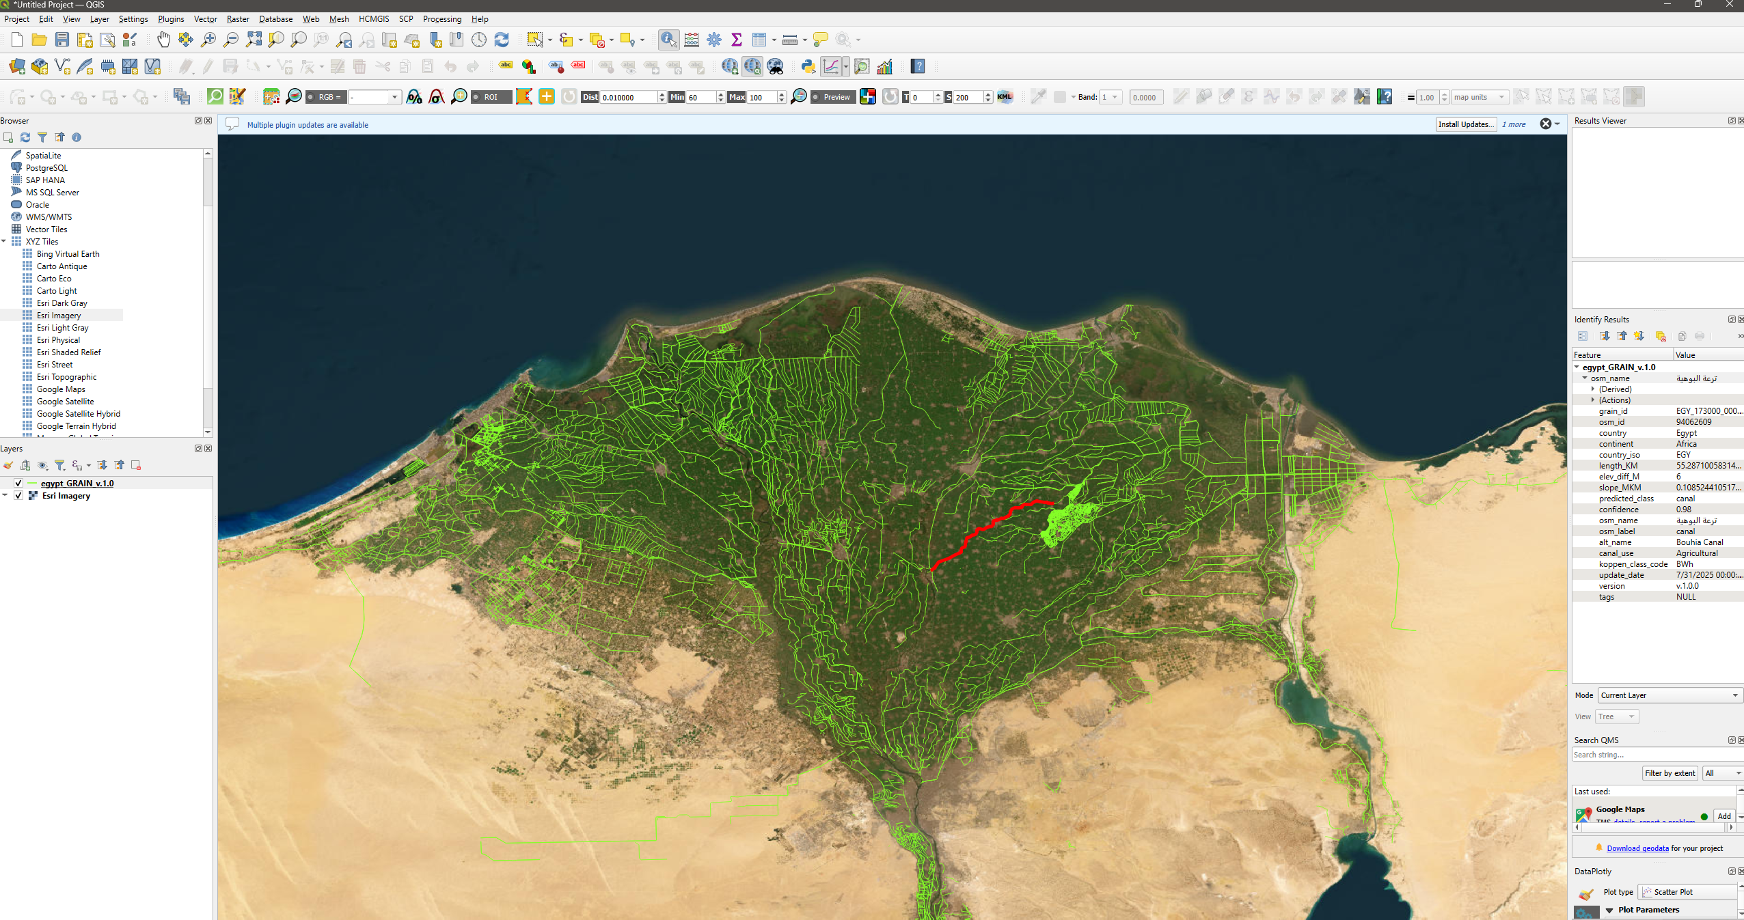Viewport: 1744px width, 920px height.
Task: Click the Search QMS search string field
Action: click(1657, 755)
